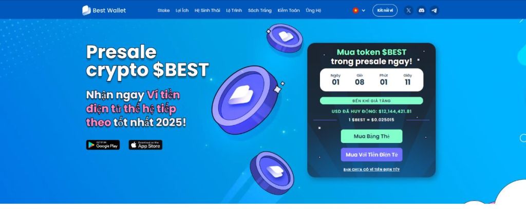Click the App Store download badge
Viewport: 526px width, 209px height.
pyautogui.click(x=145, y=145)
